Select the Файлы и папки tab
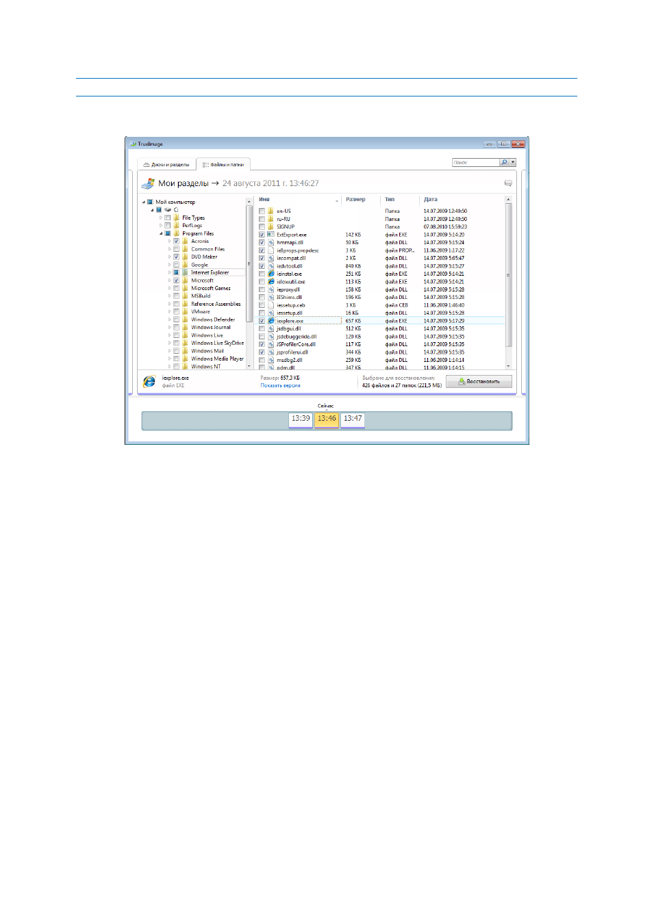 pos(223,165)
